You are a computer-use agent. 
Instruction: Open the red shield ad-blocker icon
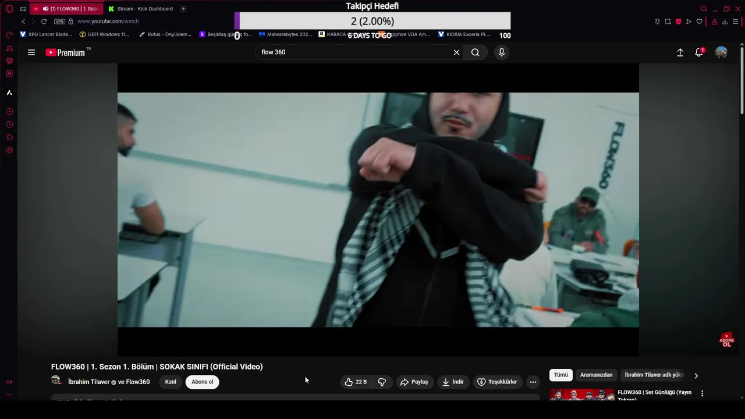pyautogui.click(x=678, y=22)
